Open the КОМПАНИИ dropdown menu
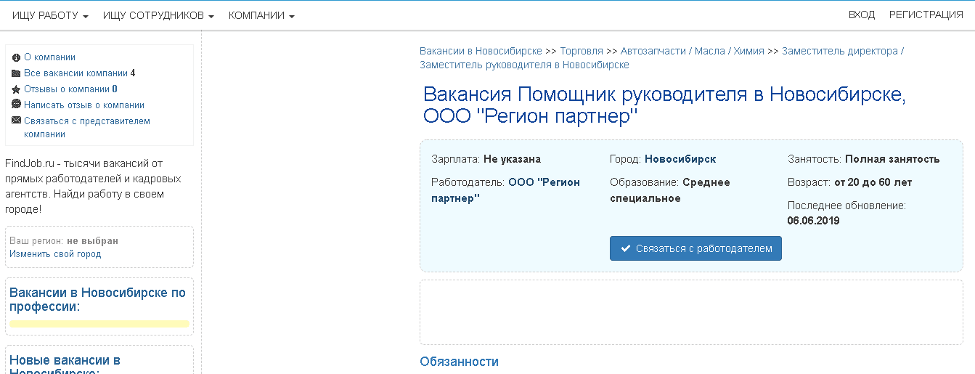 tap(261, 15)
